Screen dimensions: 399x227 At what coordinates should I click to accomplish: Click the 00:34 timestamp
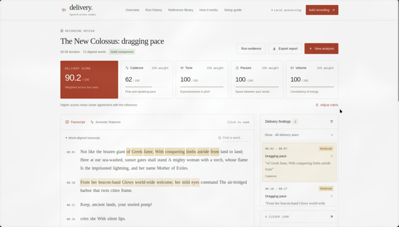71,219
